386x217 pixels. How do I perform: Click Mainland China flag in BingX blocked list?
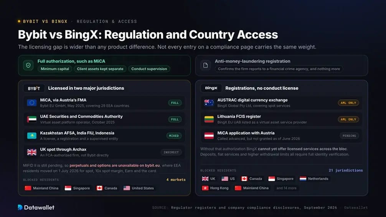click(x=238, y=188)
